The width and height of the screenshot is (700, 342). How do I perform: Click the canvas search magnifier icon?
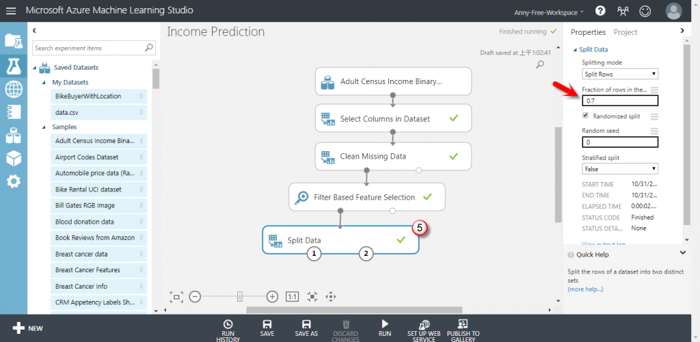pos(540,65)
